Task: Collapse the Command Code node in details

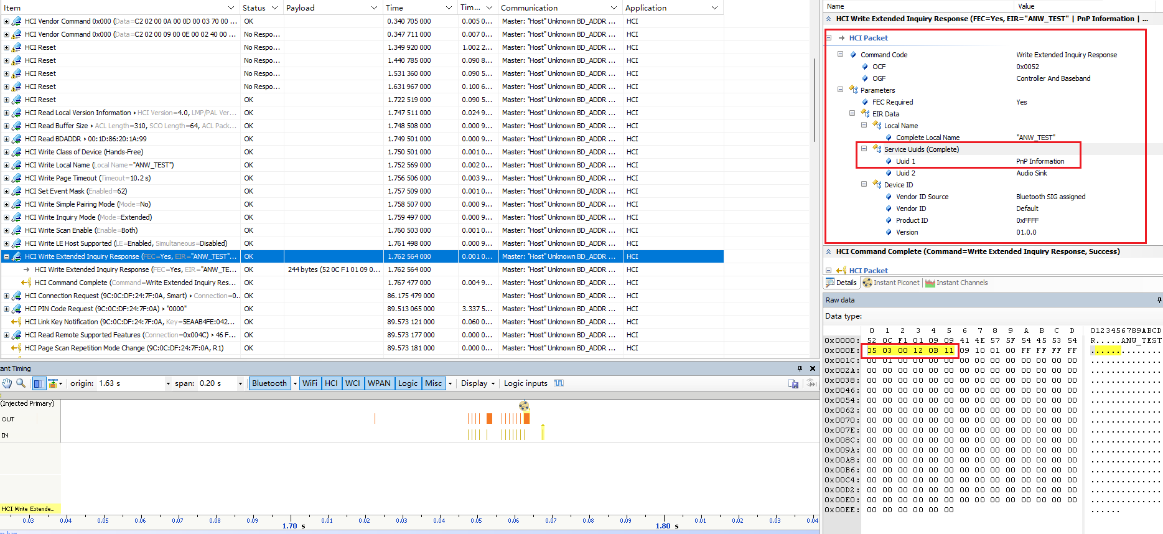Action: [840, 54]
